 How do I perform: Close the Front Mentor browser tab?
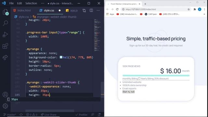139,4
